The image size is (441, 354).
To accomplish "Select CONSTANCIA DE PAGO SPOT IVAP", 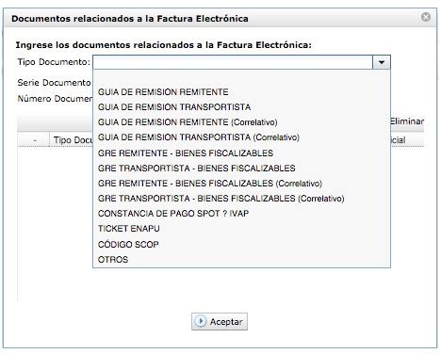I will tap(241, 214).
